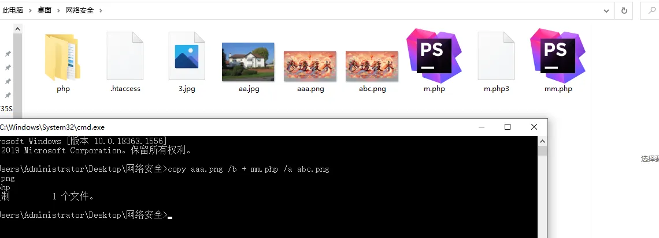Image resolution: width=659 pixels, height=238 pixels.
Task: Click the refresh icon beside address bar
Action: click(x=624, y=11)
